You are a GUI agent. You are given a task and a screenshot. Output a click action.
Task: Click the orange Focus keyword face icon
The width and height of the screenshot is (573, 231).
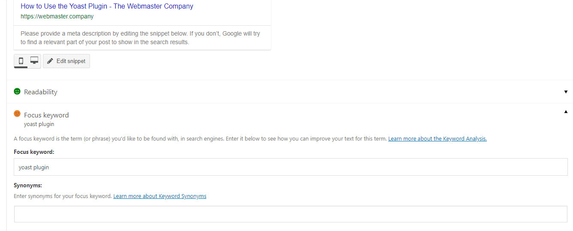(17, 114)
